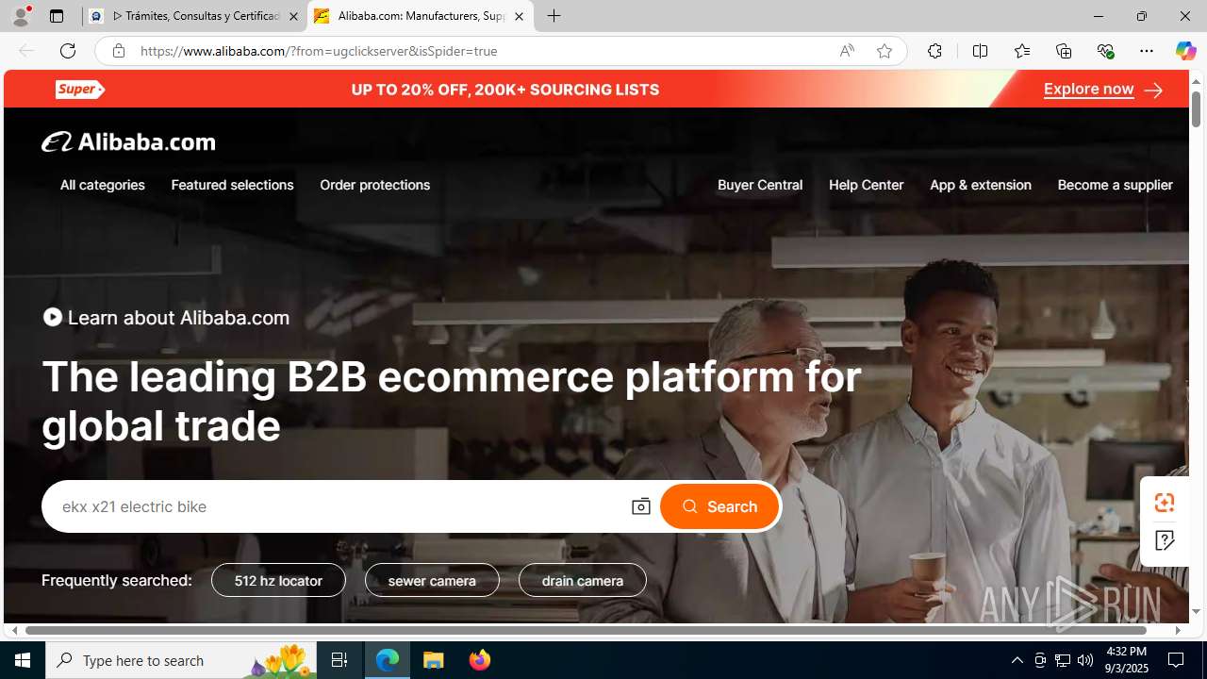Select the drain camera suggestion

click(x=583, y=580)
